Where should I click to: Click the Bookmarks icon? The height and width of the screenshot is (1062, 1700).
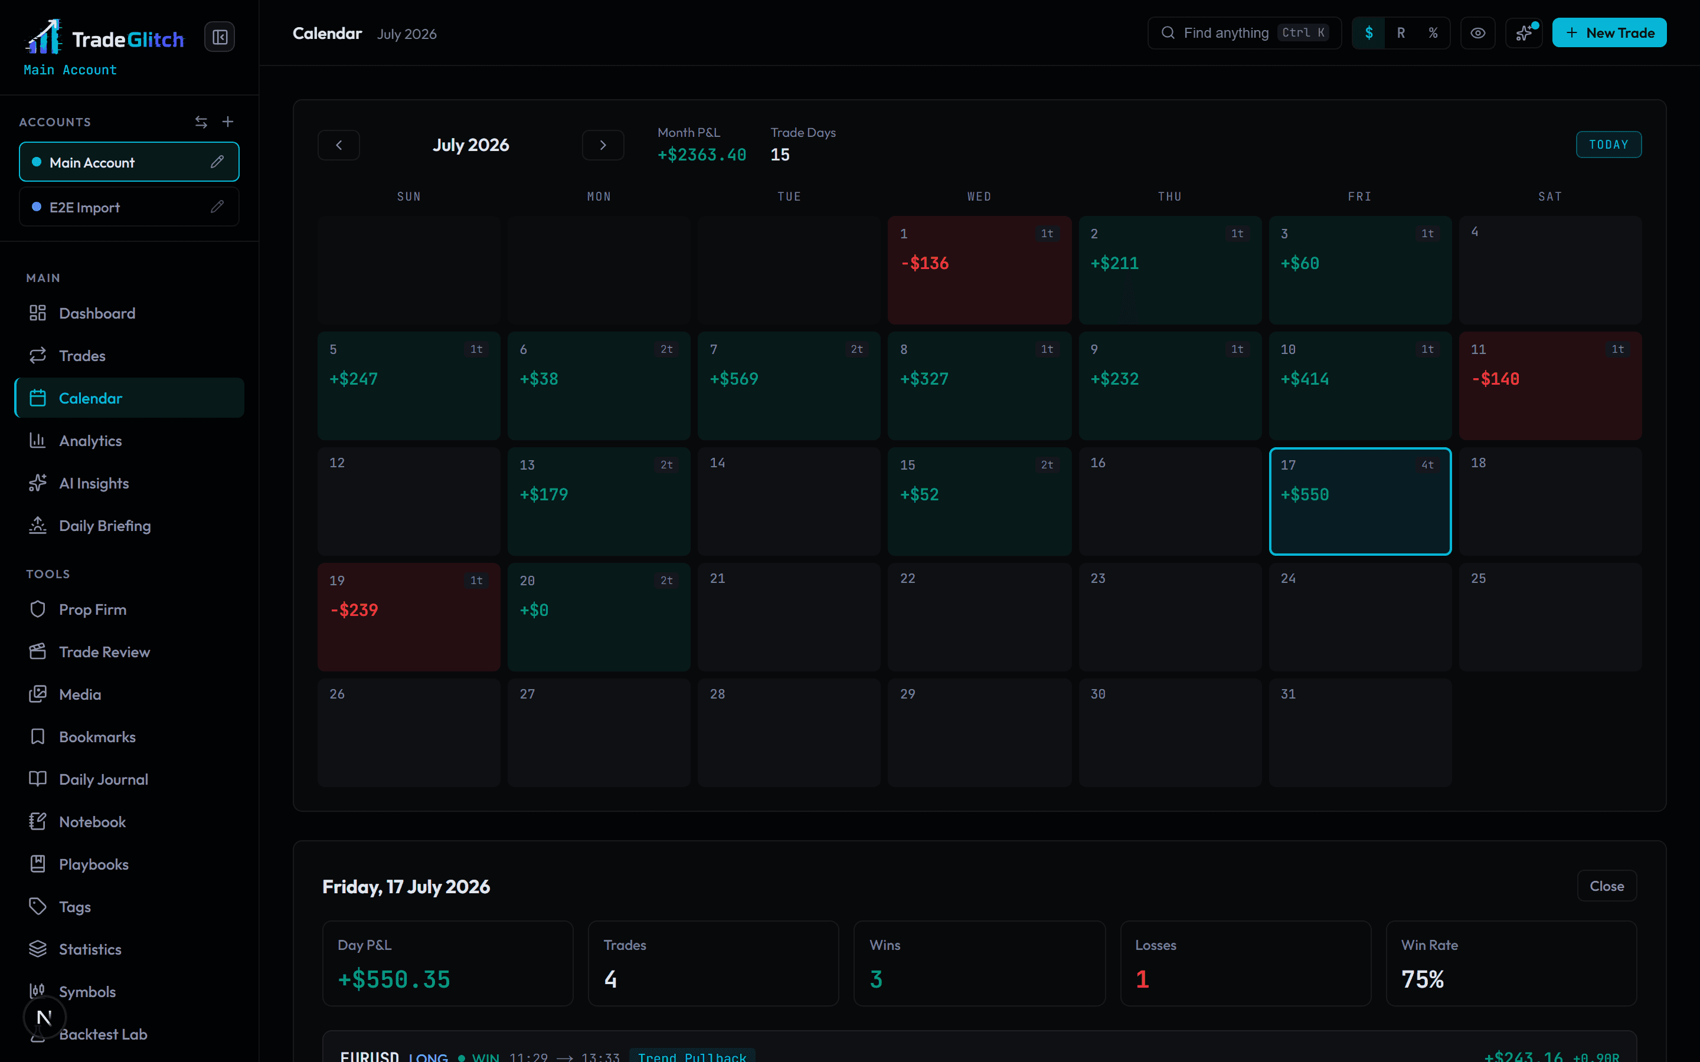point(38,737)
